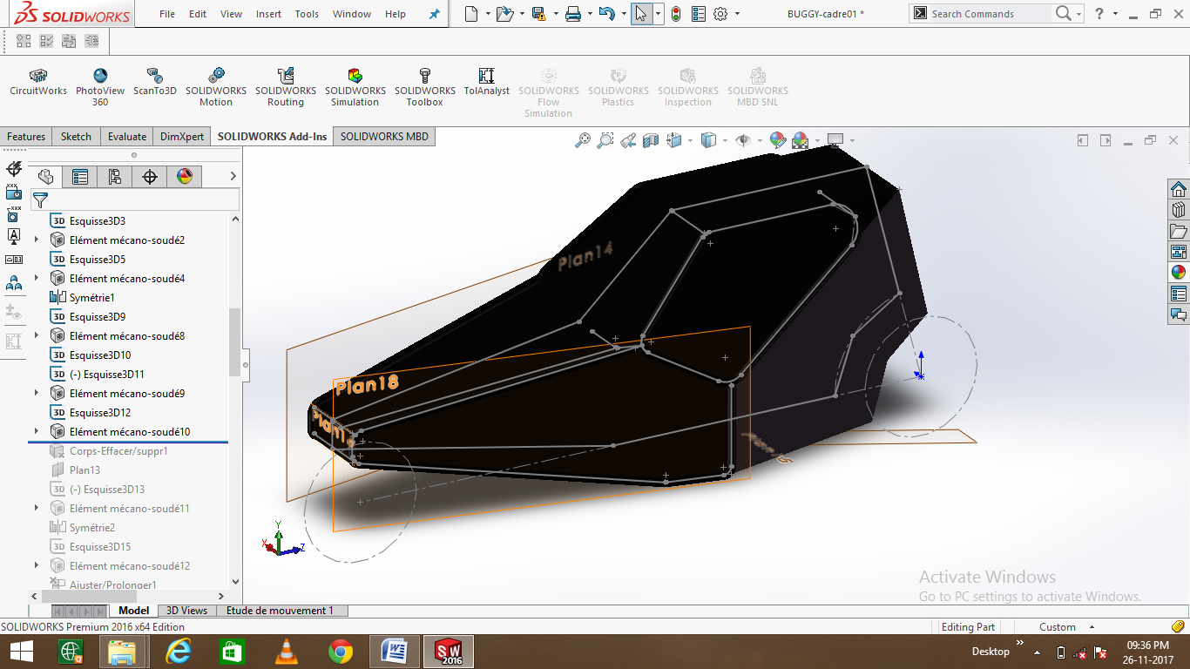
Task: Toggle the Hide/Show Items eye icon
Action: (x=743, y=140)
